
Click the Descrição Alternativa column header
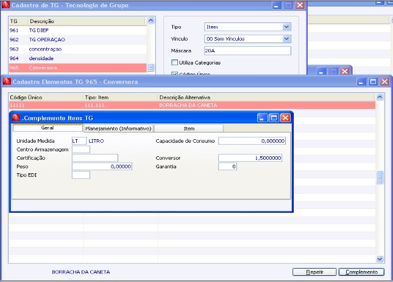click(266, 97)
